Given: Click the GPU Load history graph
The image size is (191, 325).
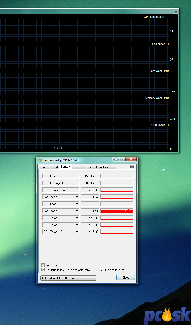Looking at the screenshot, I should (x=117, y=204).
